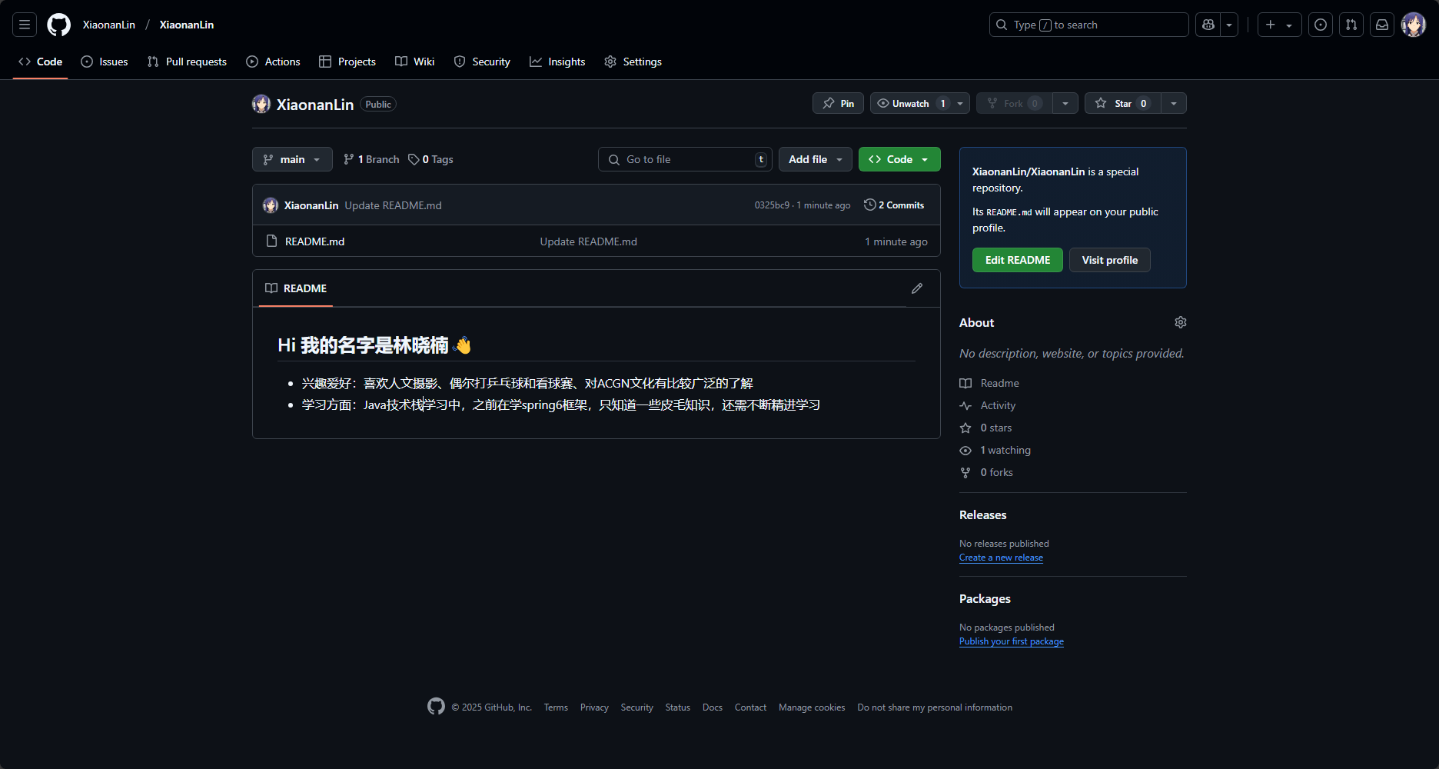The height and width of the screenshot is (769, 1439).
Task: Open the Security tab
Action: click(x=482, y=62)
